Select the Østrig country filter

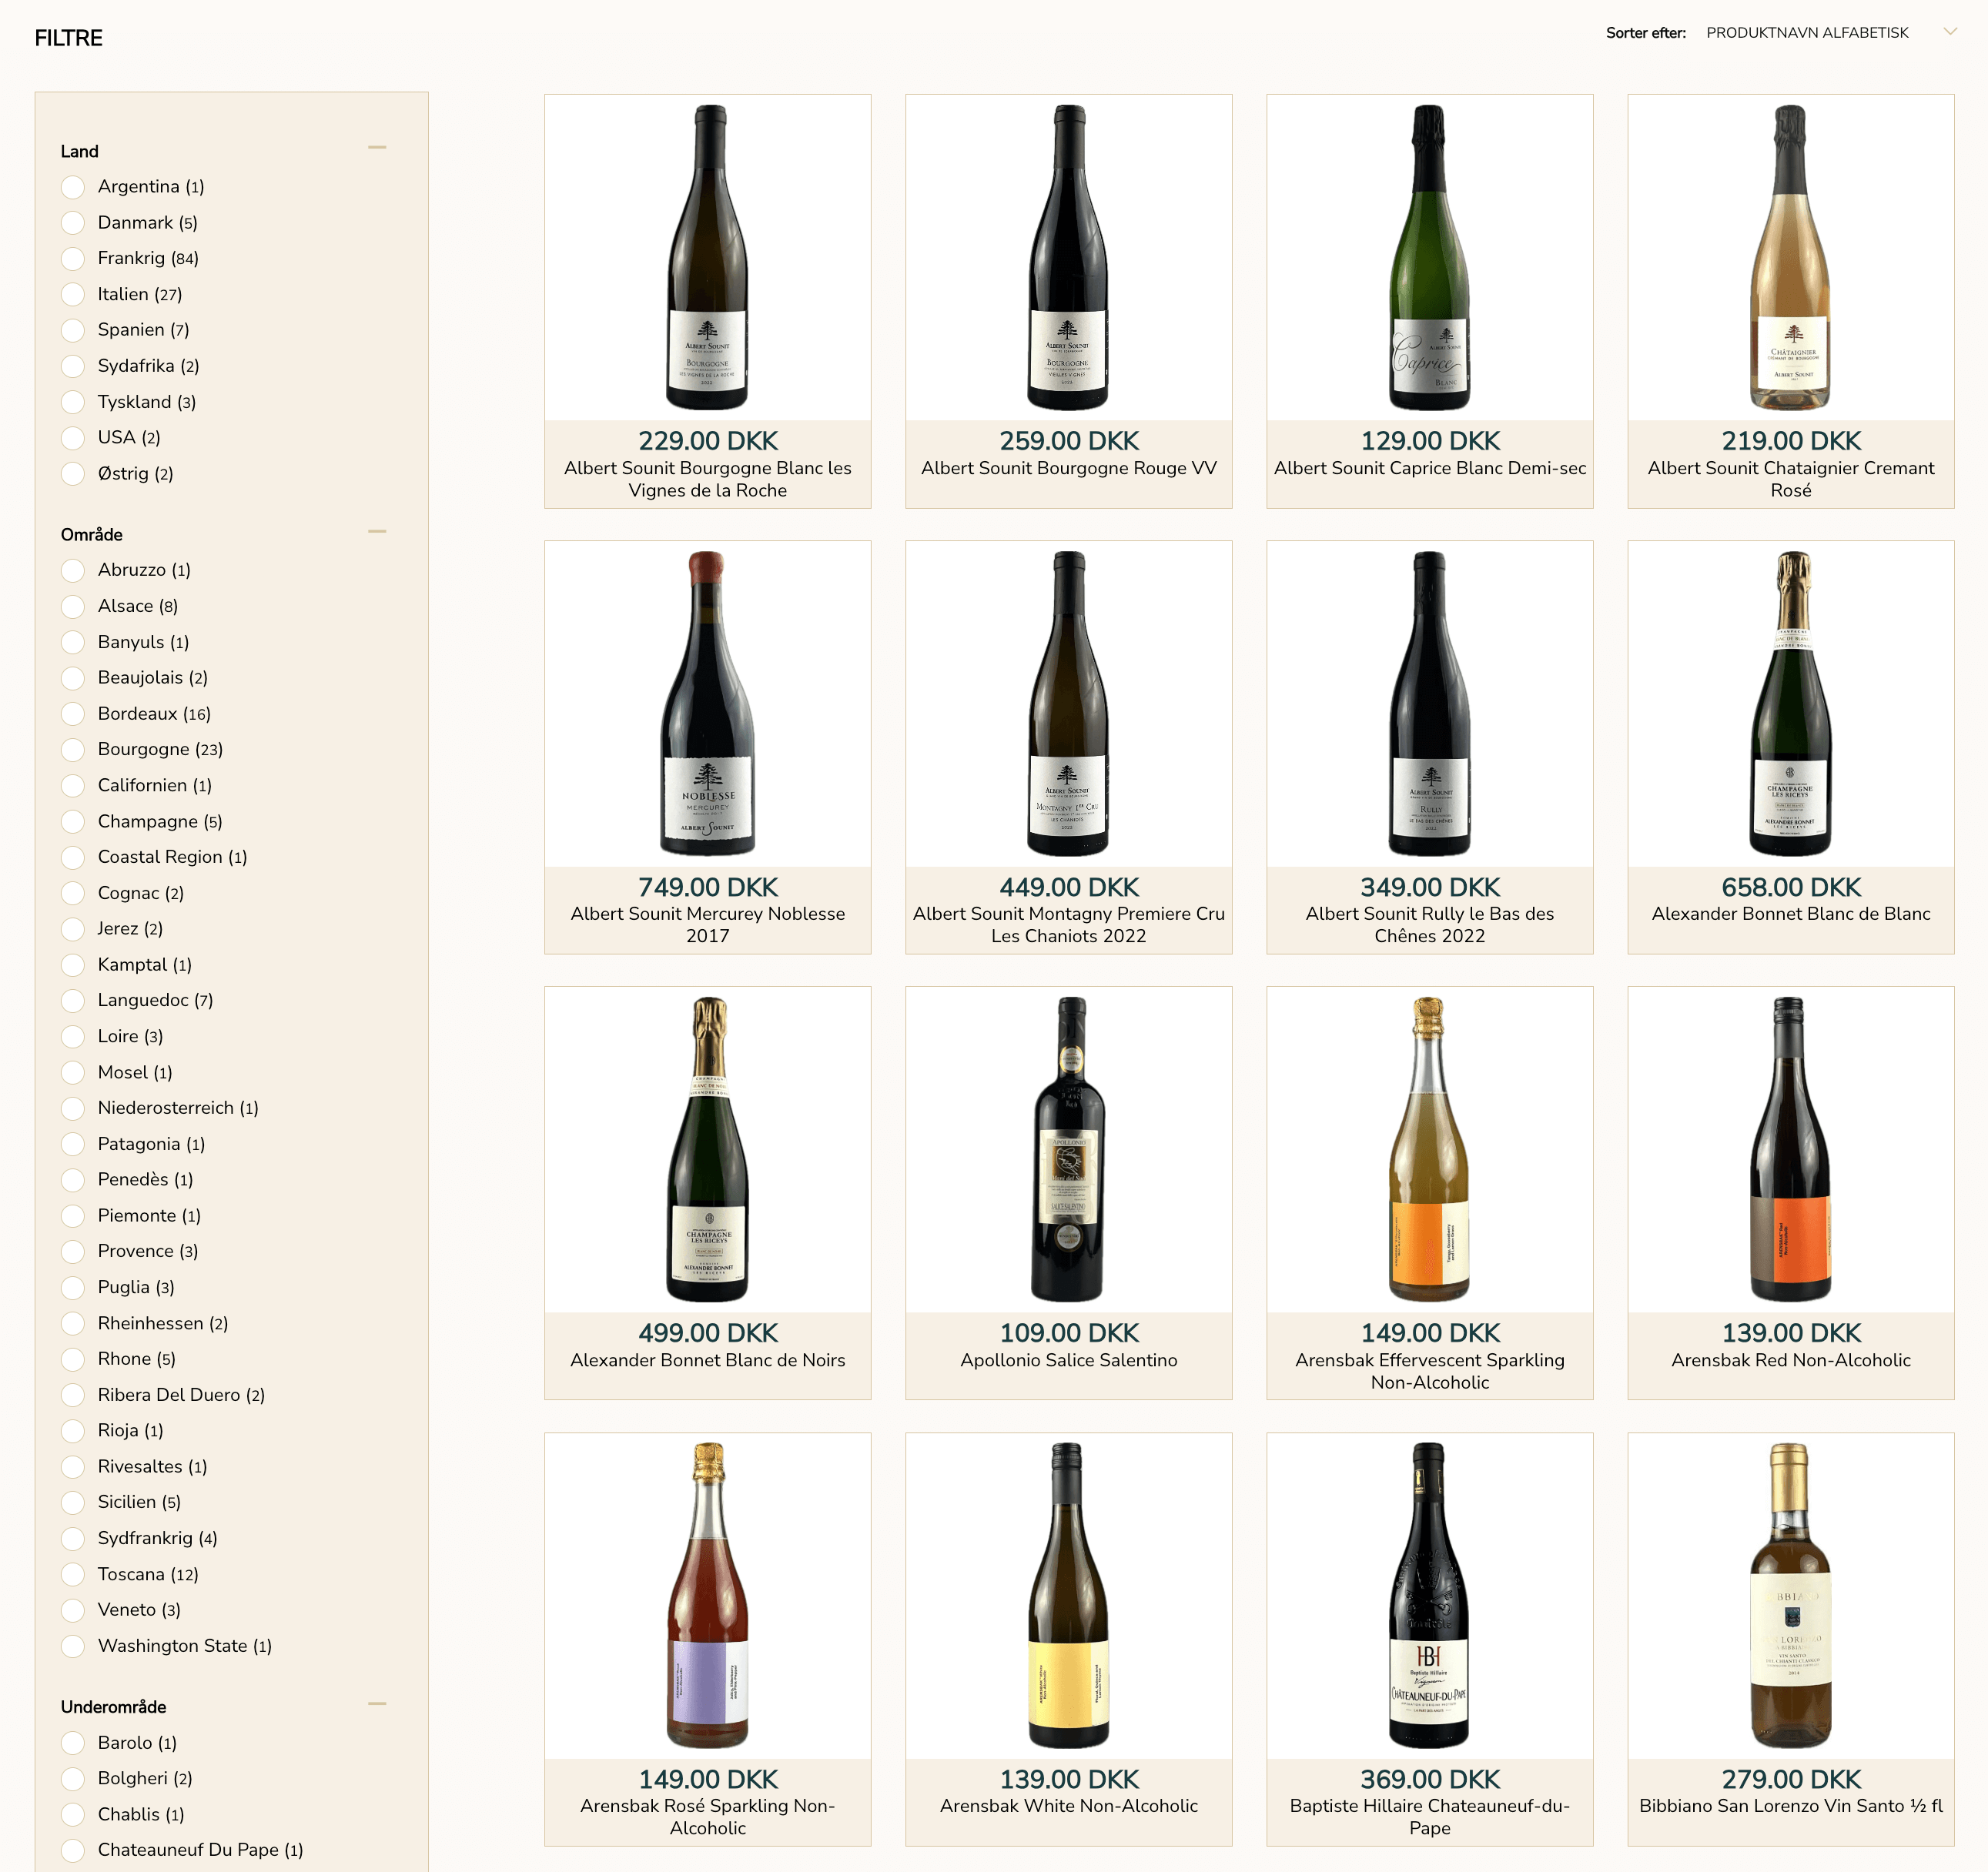click(x=73, y=473)
